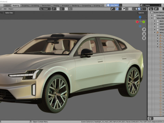Select the Volvo empty object icon
Viewport: 164px width, 123px height.
pyautogui.click(x=158, y=32)
